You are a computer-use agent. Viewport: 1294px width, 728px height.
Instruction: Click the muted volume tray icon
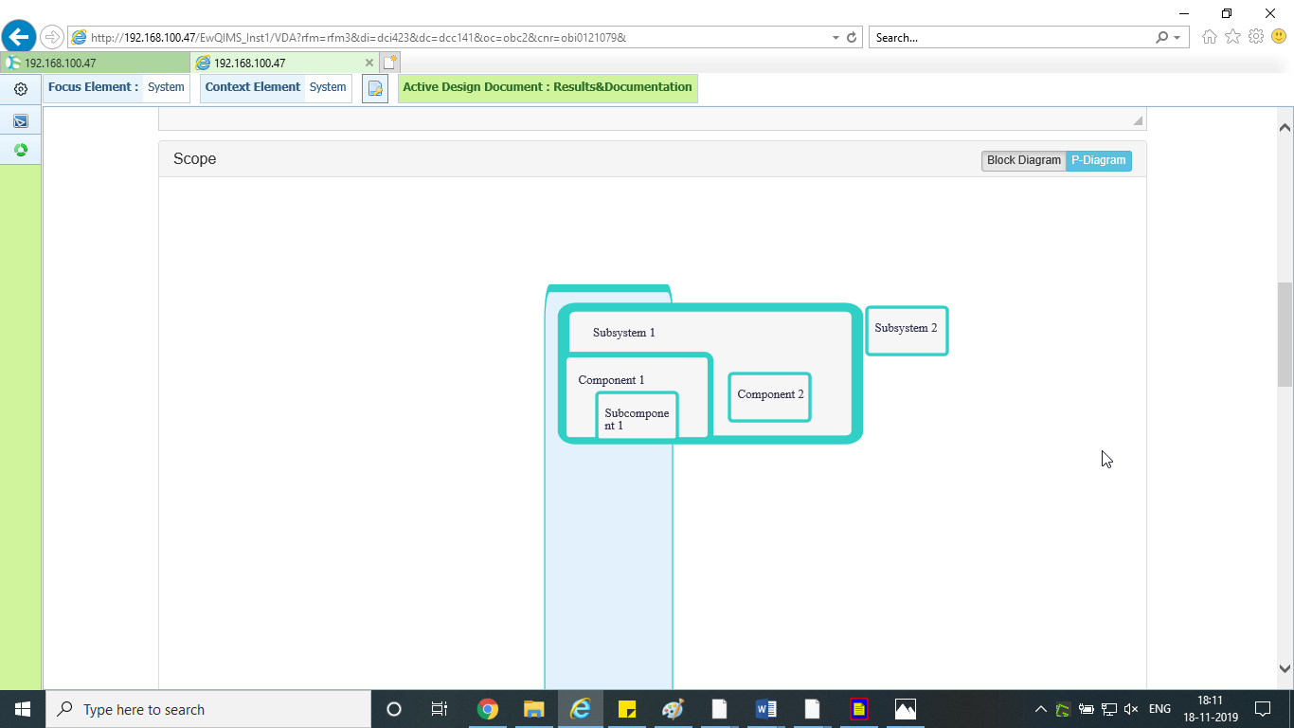click(1131, 709)
